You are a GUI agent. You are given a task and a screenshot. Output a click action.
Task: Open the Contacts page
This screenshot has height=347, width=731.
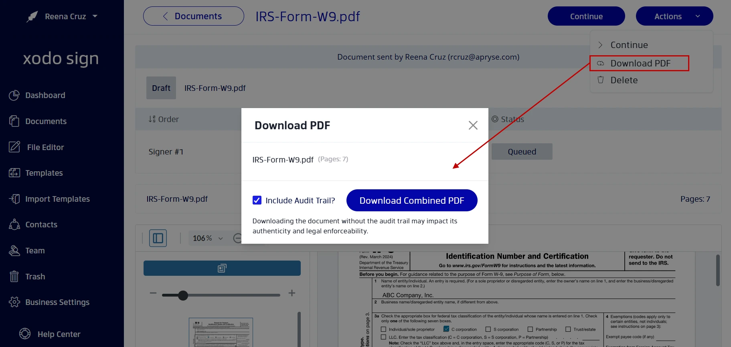33,225
